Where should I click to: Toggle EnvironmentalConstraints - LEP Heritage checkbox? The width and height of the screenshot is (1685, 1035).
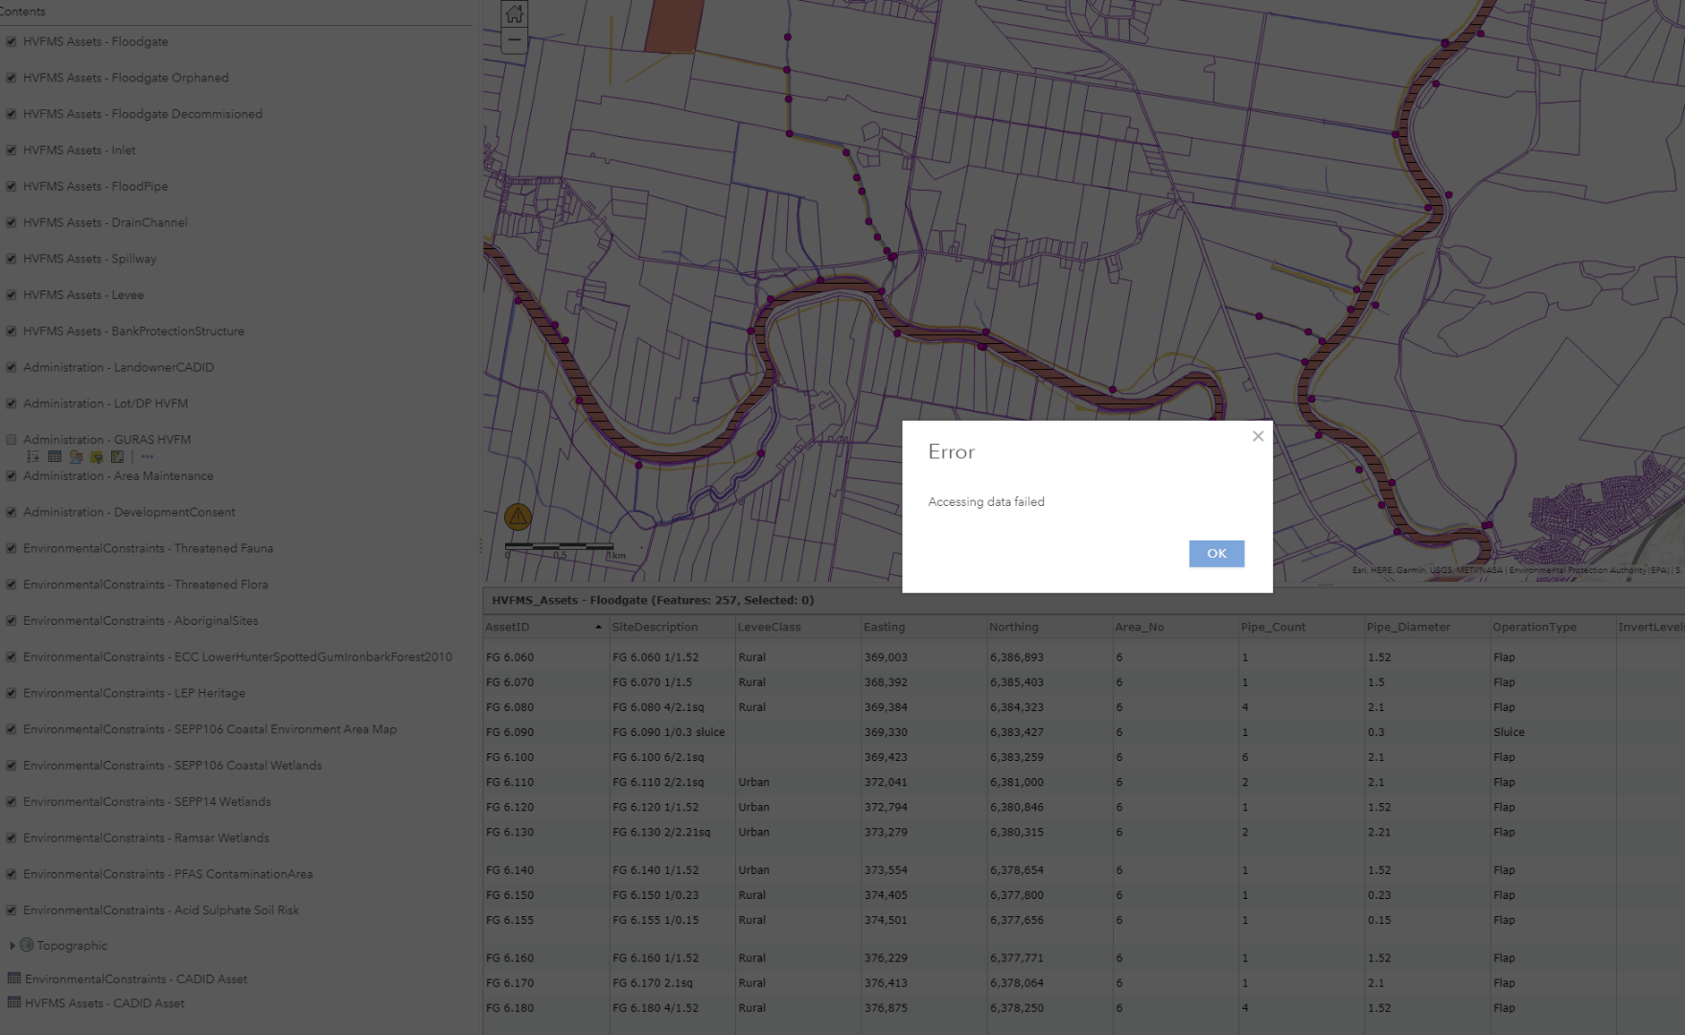pyautogui.click(x=12, y=693)
